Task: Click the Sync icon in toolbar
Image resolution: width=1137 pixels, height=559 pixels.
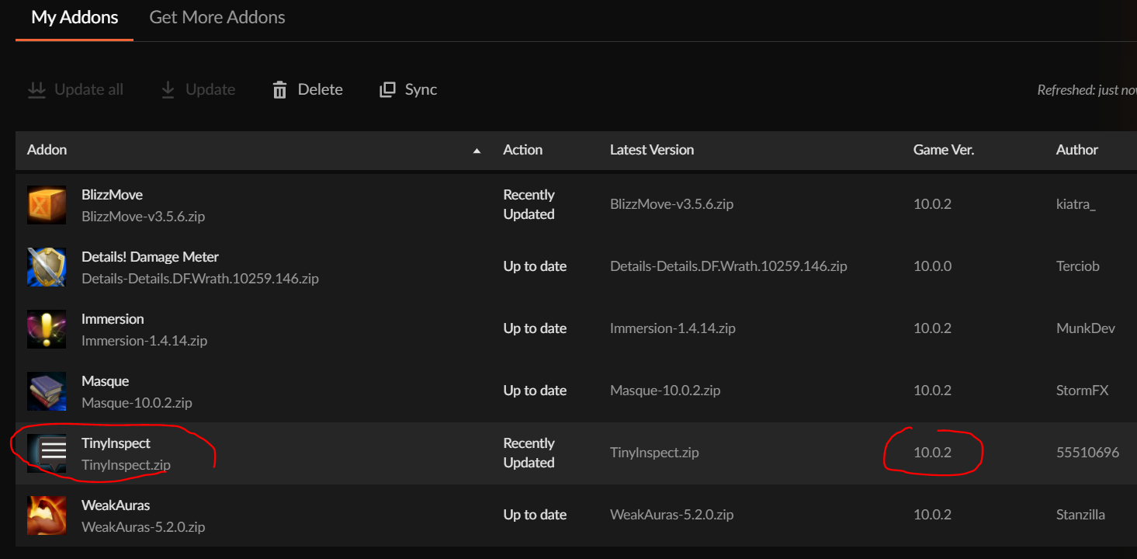Action: (387, 90)
